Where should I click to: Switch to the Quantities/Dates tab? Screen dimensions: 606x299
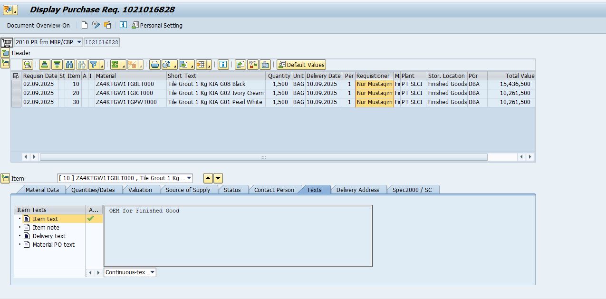coord(93,190)
